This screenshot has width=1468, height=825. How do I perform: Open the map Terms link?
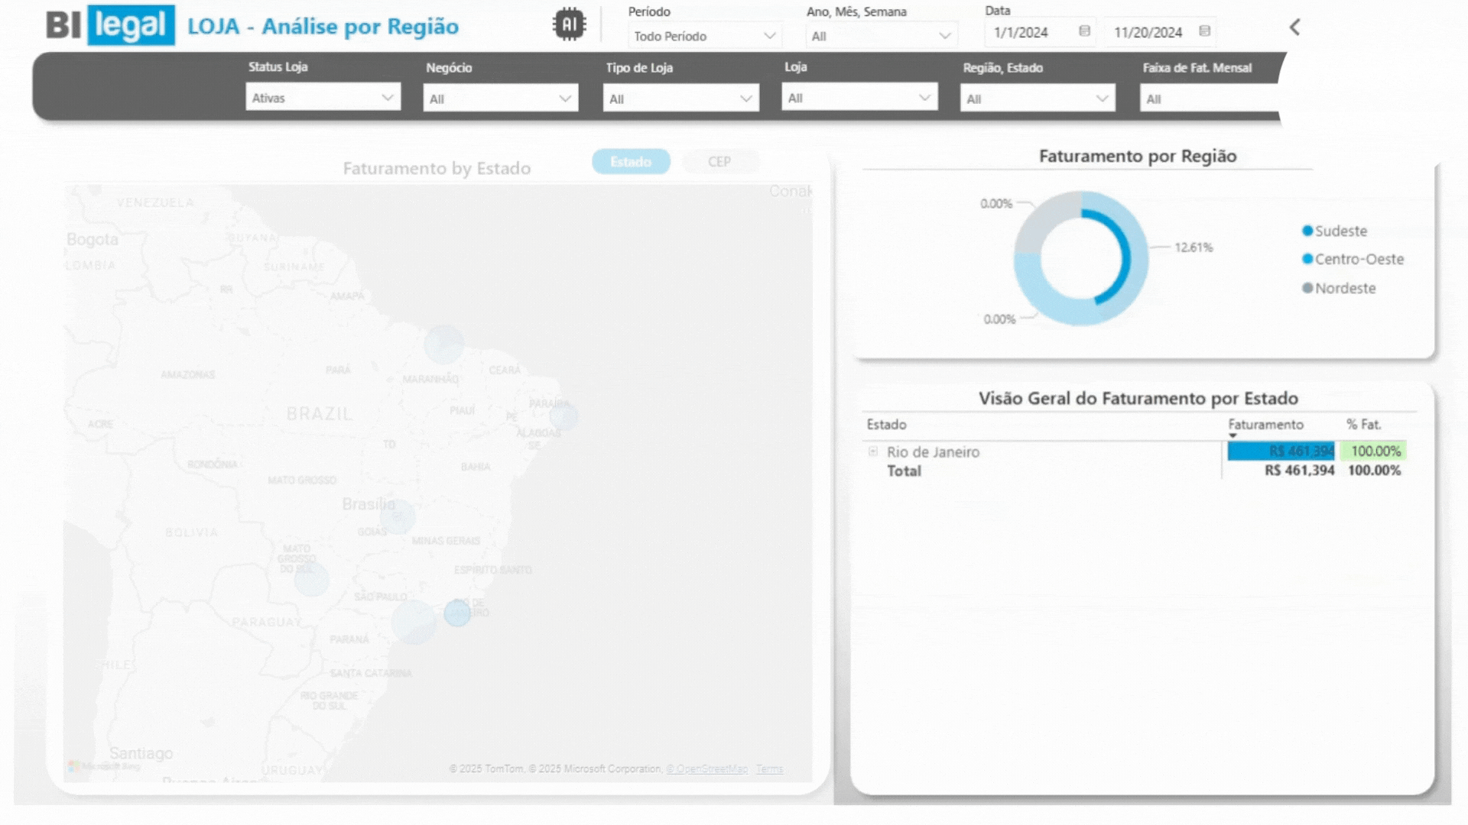pos(769,769)
